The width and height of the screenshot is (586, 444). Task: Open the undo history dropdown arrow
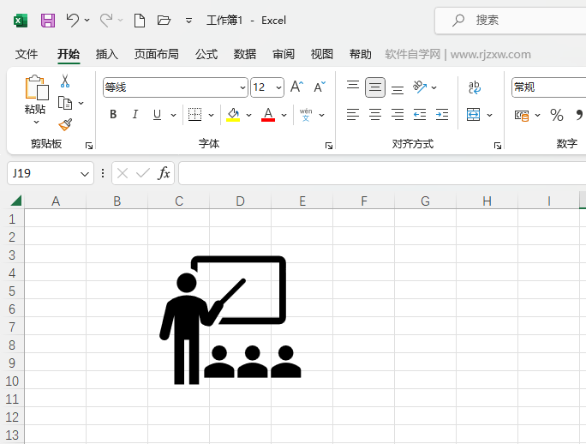pyautogui.click(x=87, y=21)
